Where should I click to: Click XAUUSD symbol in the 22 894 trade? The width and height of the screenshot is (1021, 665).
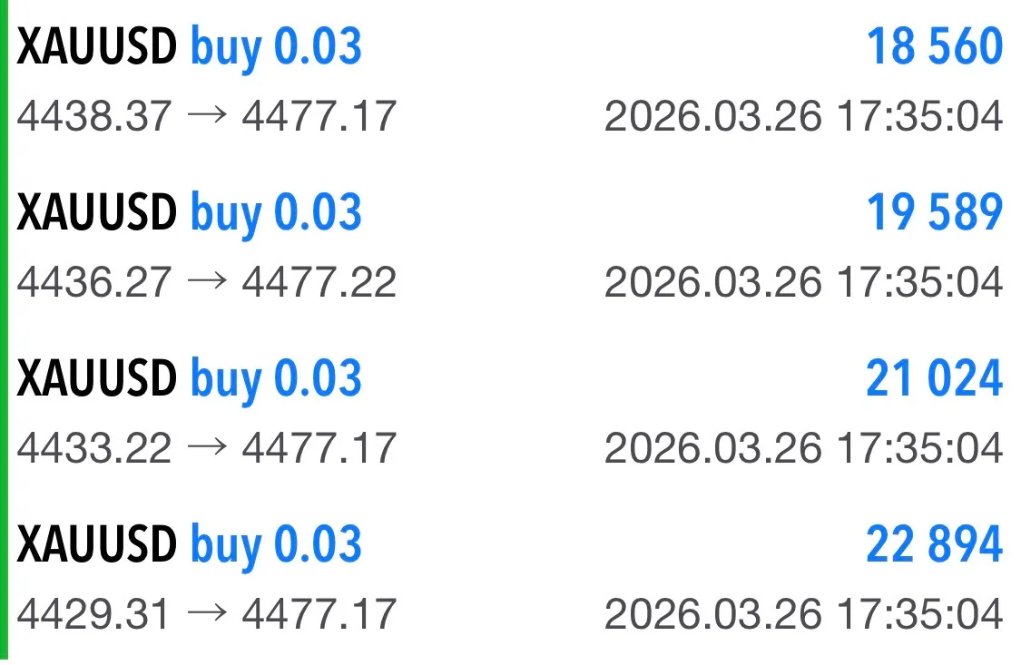coord(97,545)
